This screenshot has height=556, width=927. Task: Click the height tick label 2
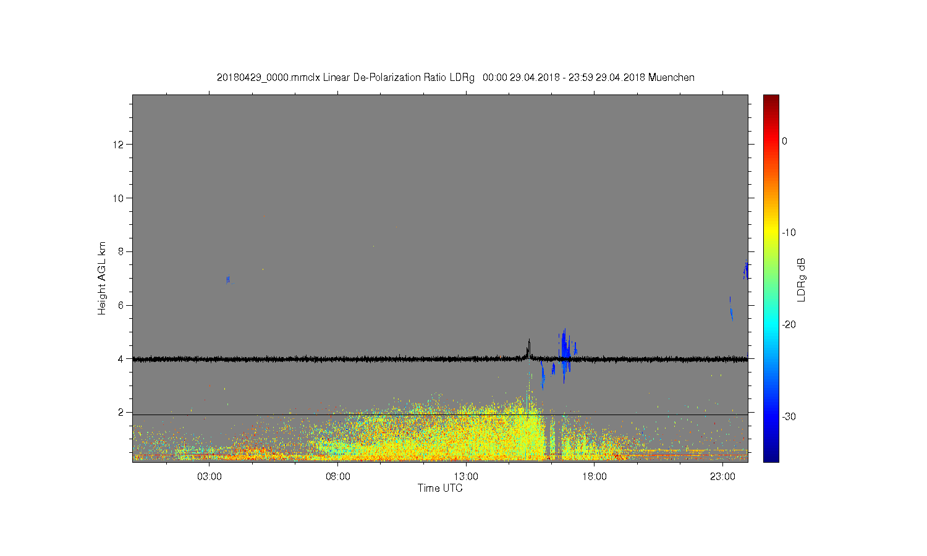(122, 412)
